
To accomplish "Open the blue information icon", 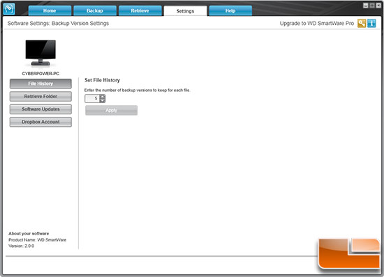I will 371,24.
